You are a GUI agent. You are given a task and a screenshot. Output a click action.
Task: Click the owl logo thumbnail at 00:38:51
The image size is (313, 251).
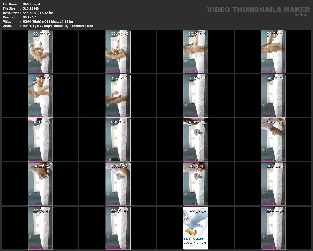[195, 228]
